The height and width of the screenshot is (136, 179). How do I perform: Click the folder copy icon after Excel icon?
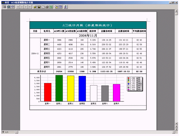point(56,7)
